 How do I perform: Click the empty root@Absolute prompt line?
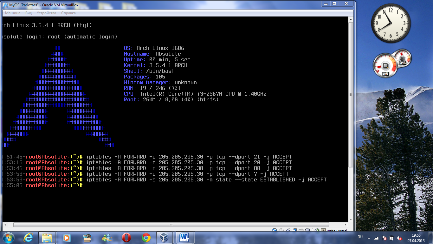42,185
